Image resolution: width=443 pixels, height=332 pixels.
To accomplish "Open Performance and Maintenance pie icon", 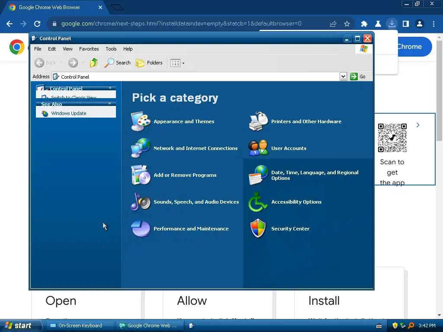I will [x=141, y=229].
